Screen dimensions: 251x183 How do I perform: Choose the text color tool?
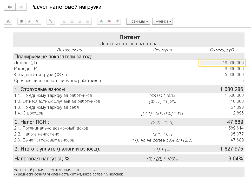(x=101, y=21)
